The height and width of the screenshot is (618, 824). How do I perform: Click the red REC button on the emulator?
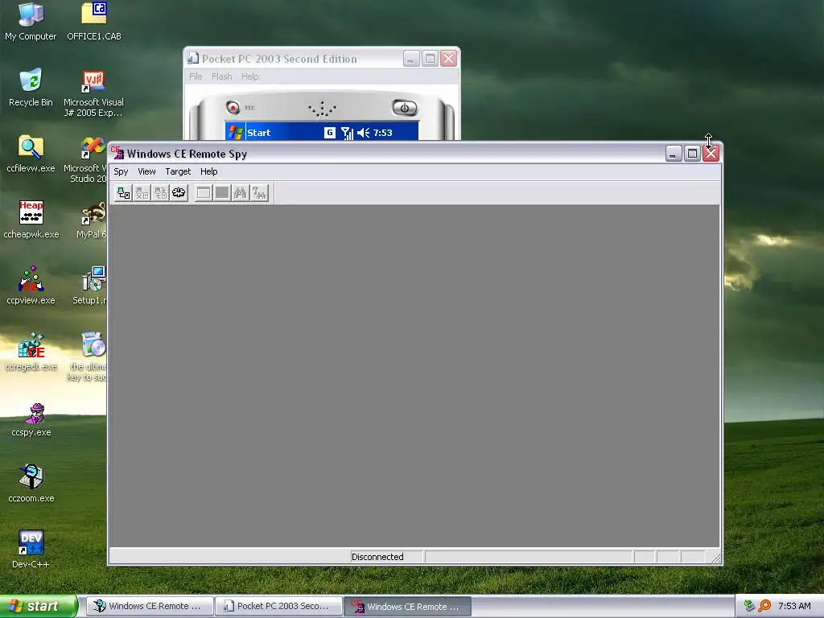point(233,107)
